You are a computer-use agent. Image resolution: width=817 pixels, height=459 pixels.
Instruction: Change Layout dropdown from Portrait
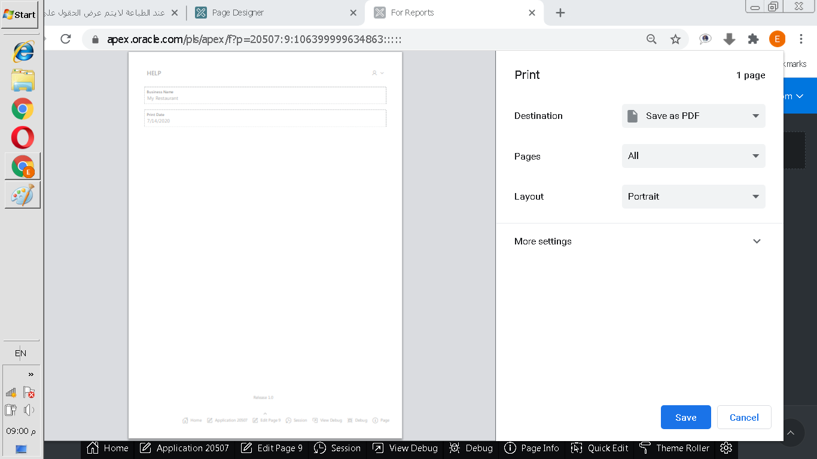(693, 197)
